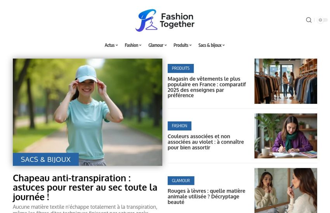Click the Fashion Together logo
This screenshot has height=213, width=330.
point(165,21)
